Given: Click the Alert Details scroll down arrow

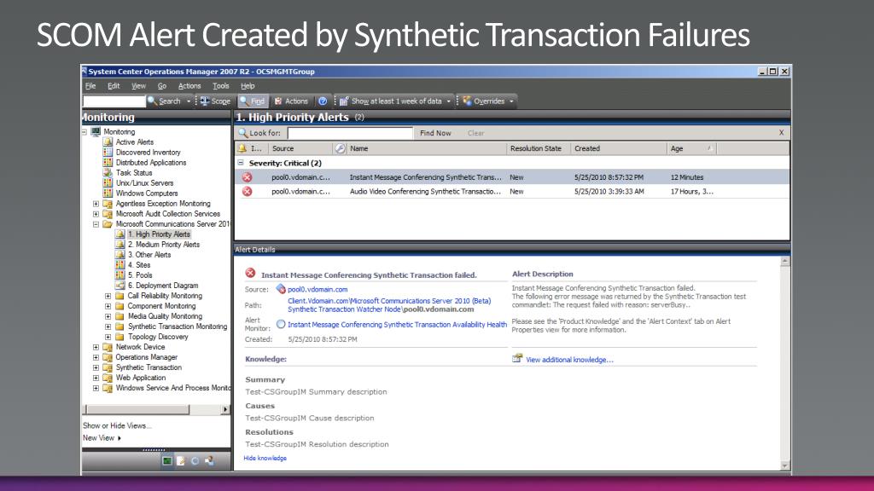Looking at the screenshot, I should pos(785,466).
